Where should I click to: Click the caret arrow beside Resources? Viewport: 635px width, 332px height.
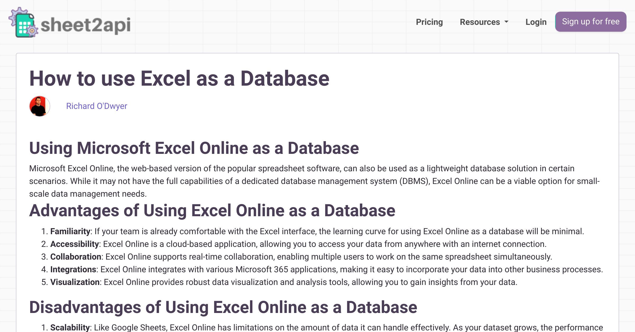(x=506, y=22)
